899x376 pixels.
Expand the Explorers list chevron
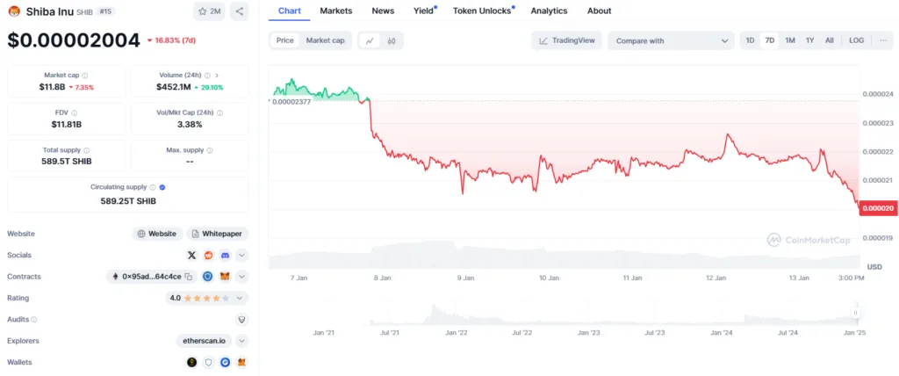242,341
